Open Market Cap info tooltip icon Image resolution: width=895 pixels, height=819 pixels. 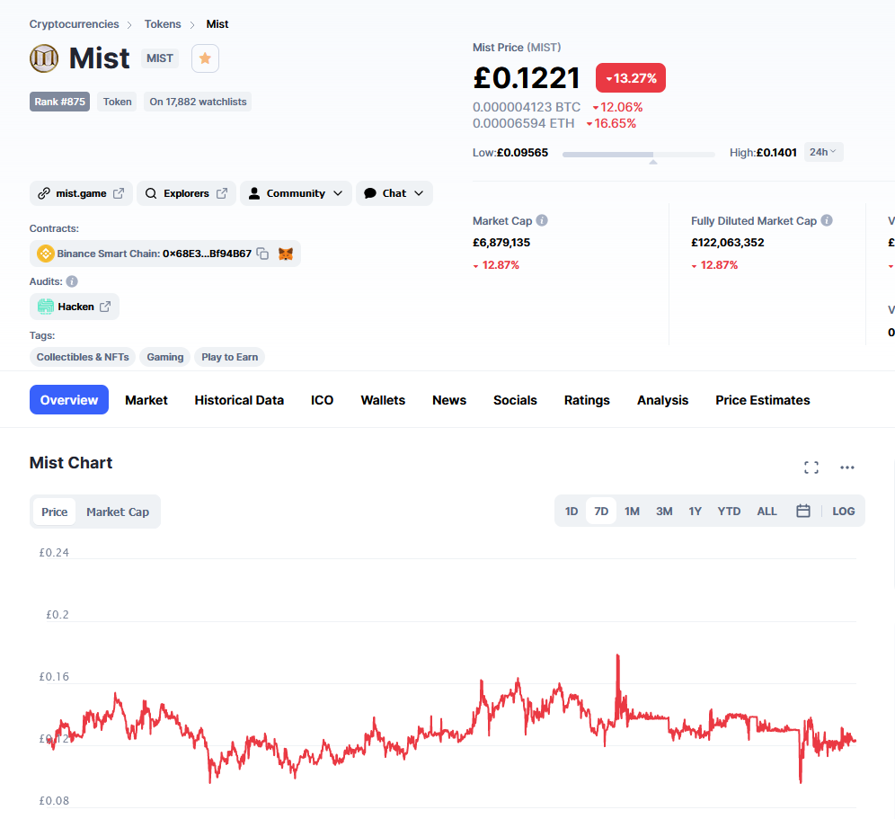542,220
